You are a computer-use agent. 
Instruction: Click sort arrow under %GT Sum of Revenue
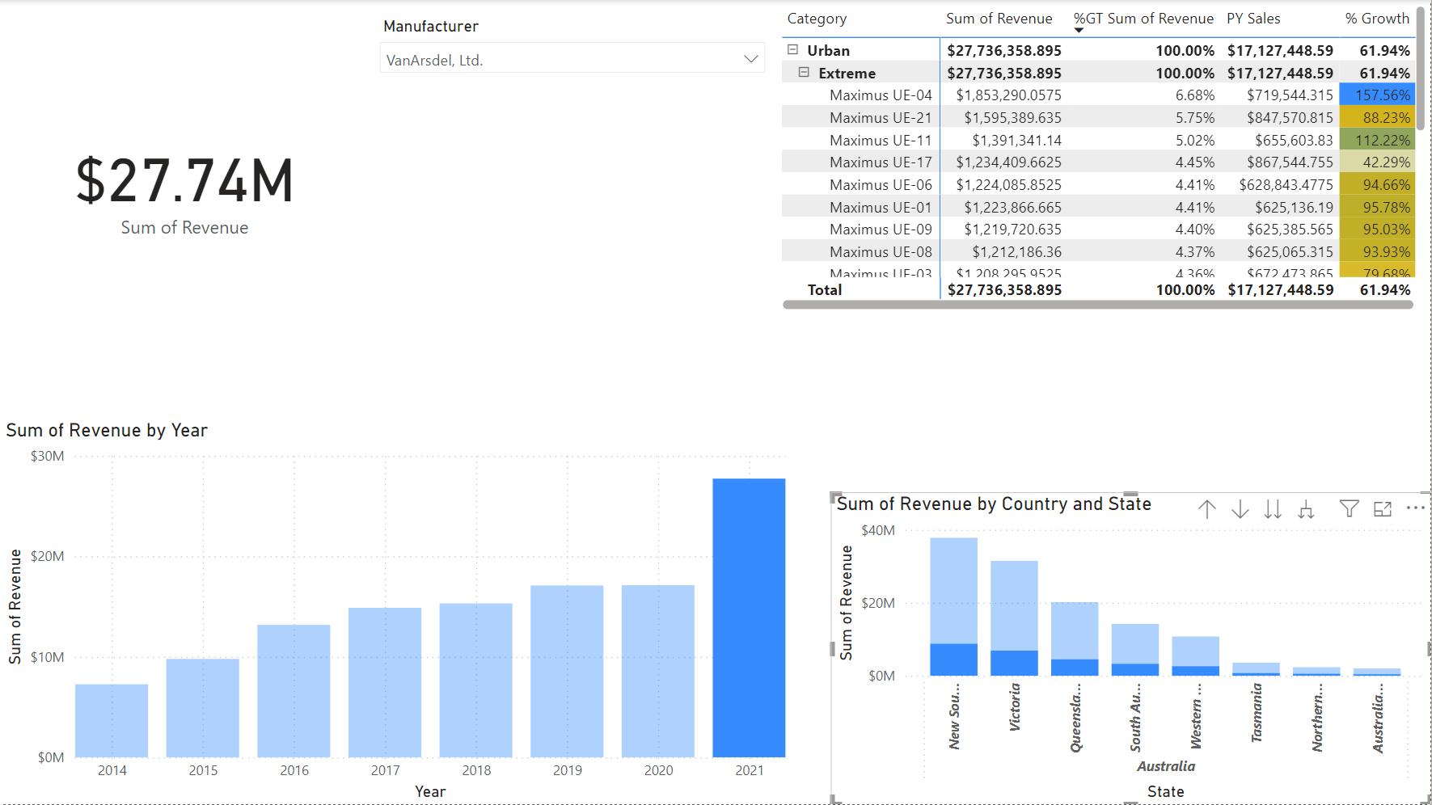(1079, 31)
